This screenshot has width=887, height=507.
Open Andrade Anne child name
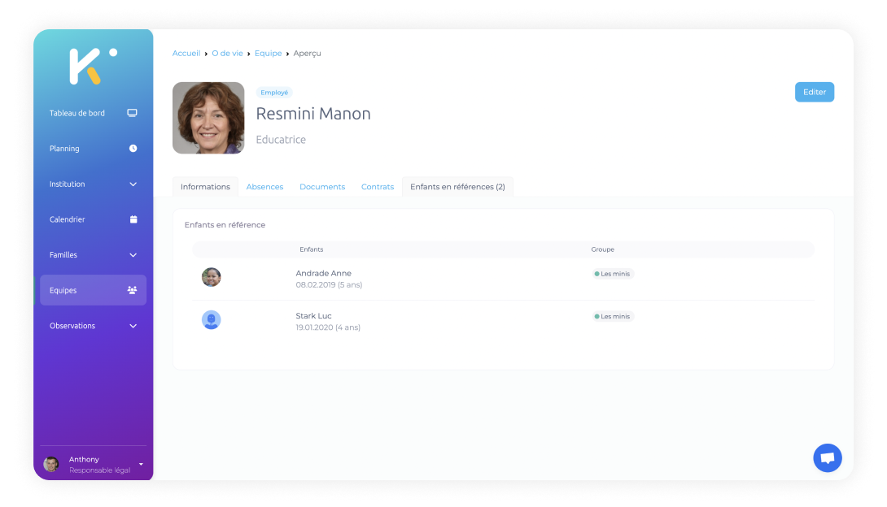click(x=324, y=273)
